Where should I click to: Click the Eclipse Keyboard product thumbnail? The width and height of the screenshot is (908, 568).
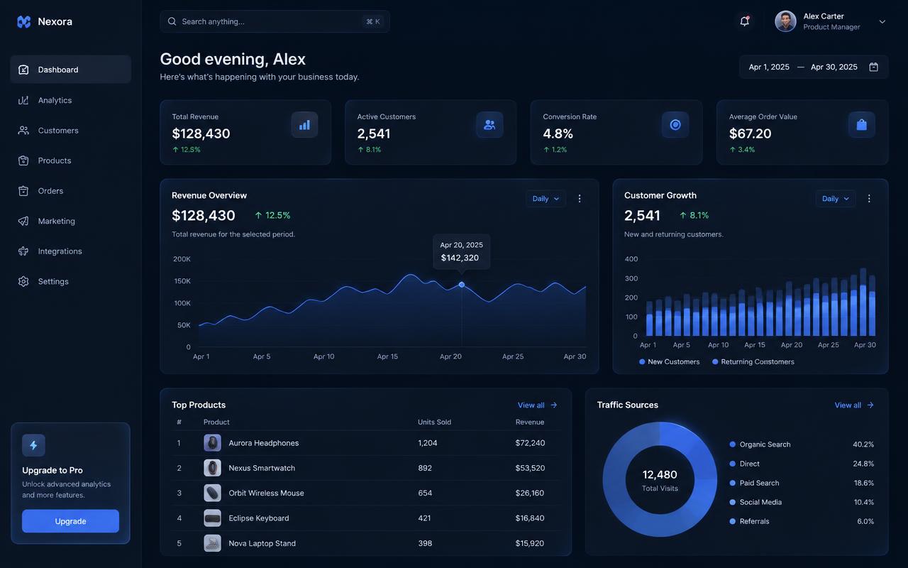point(212,518)
